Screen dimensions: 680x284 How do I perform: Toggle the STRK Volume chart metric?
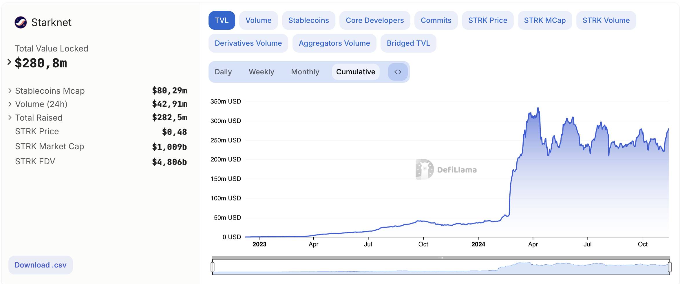(x=606, y=20)
